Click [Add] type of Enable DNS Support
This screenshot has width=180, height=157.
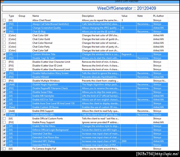click(x=12, y=111)
